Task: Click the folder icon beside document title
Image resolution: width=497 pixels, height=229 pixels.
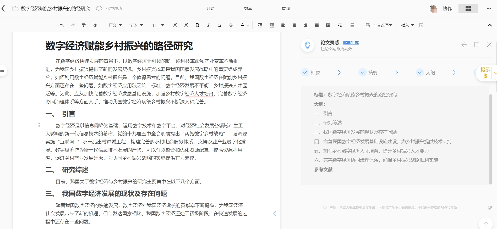Action: 15,9
